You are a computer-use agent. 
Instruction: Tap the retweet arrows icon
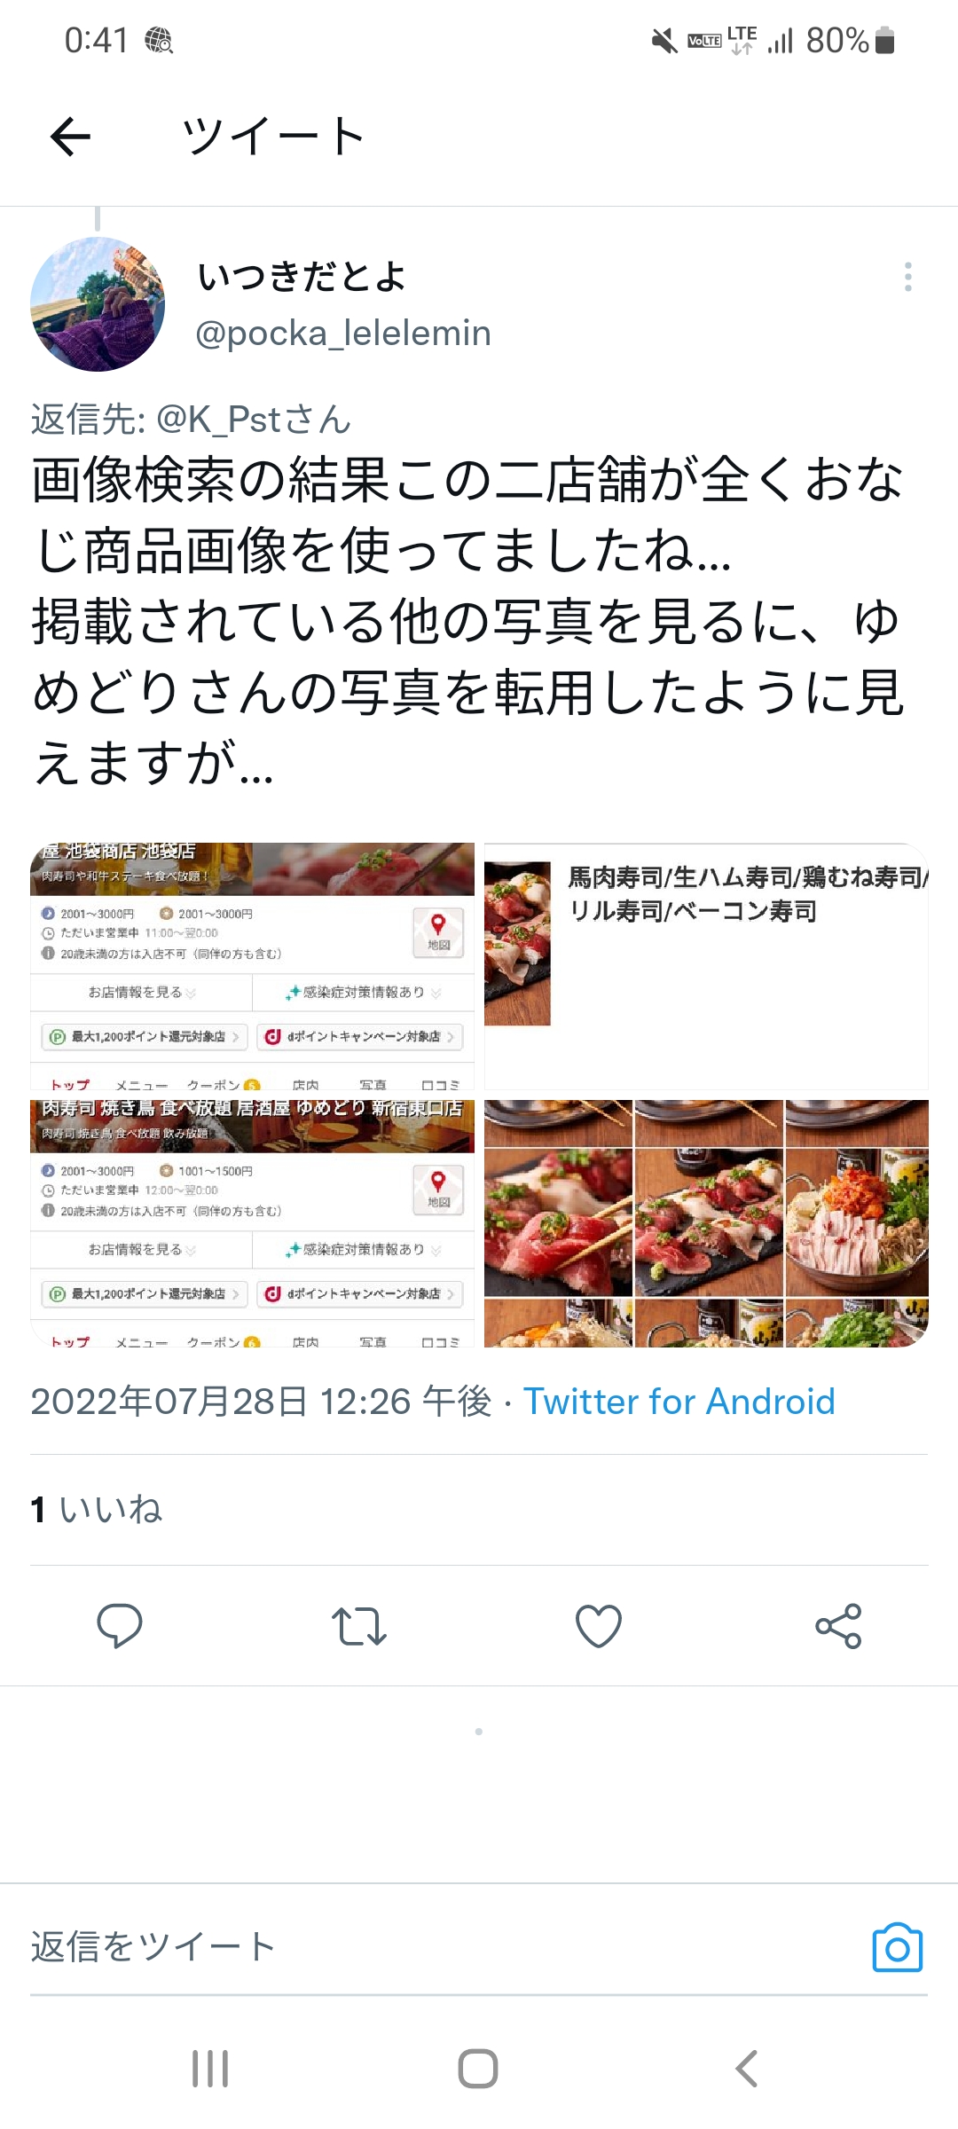tap(359, 1626)
